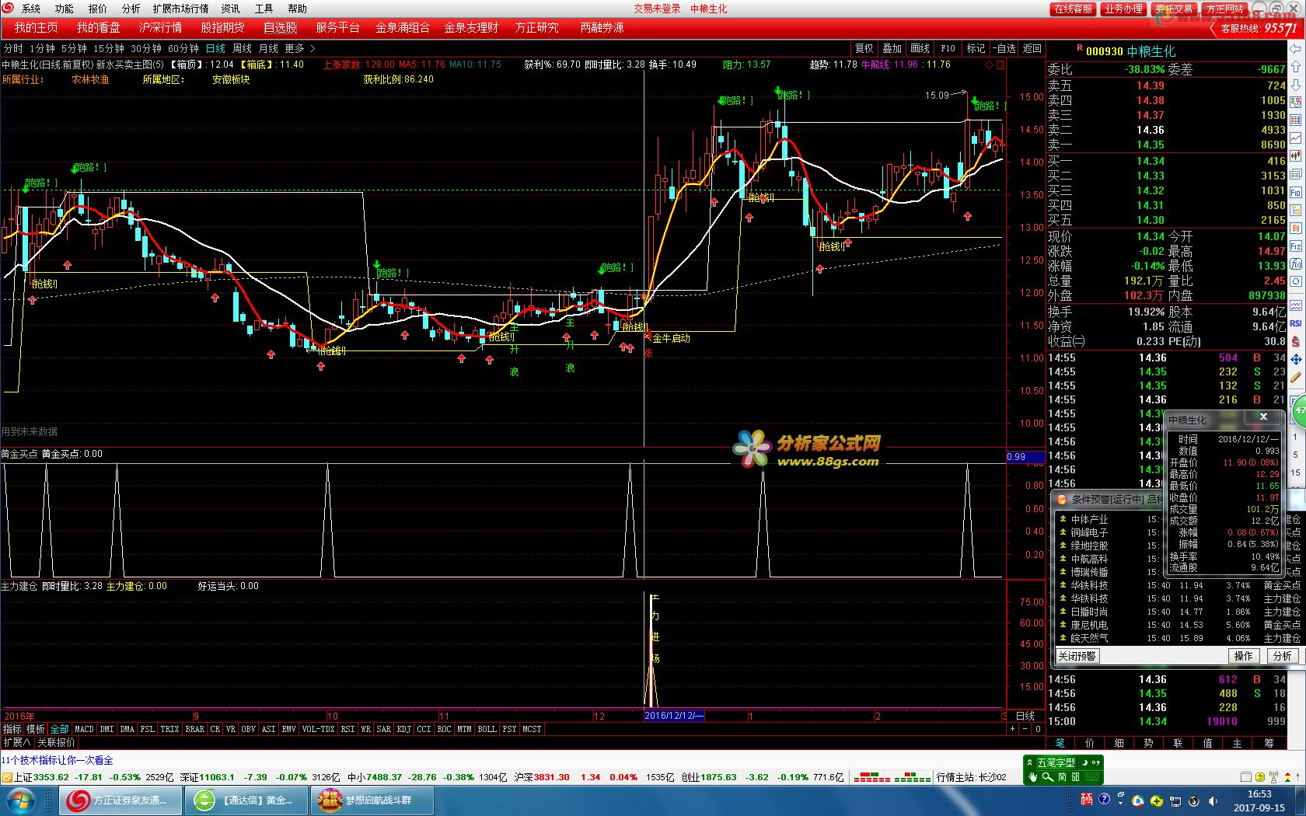Screen dimensions: 1306x816
Task: Select KDJ indicator
Action: pos(403,729)
